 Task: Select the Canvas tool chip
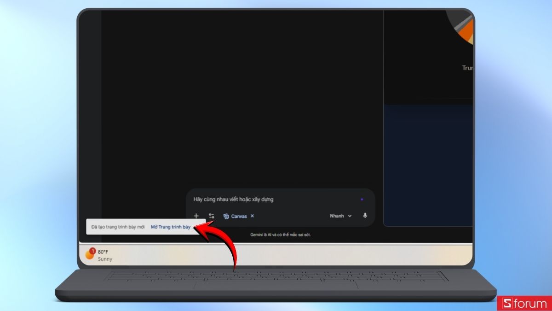pyautogui.click(x=235, y=216)
